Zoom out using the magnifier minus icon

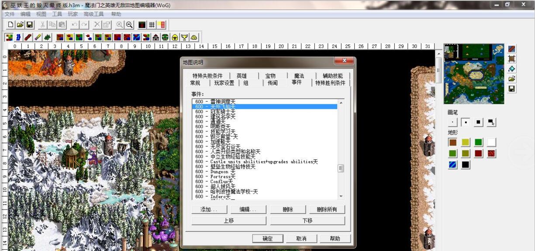pos(129,25)
